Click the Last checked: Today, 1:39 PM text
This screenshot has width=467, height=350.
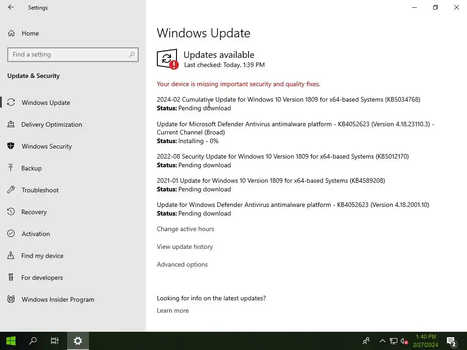pyautogui.click(x=224, y=65)
